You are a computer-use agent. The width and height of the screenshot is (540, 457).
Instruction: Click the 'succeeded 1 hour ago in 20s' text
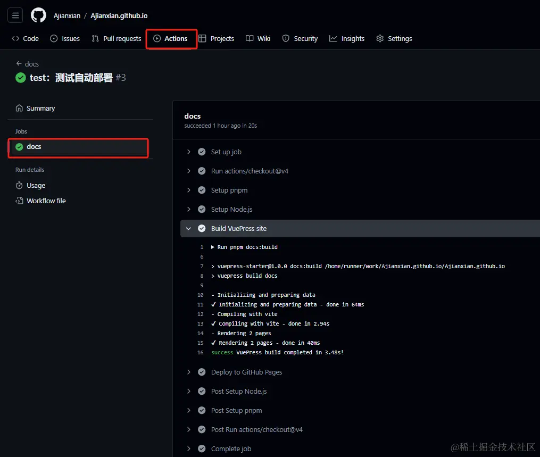pyautogui.click(x=220, y=126)
